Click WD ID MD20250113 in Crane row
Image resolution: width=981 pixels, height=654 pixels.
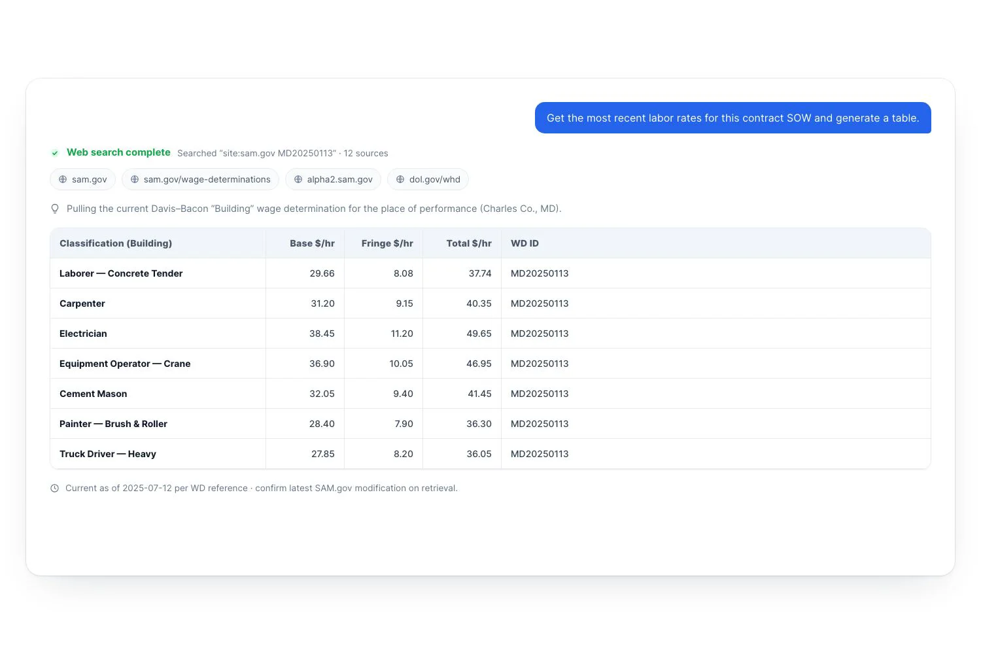click(x=540, y=364)
